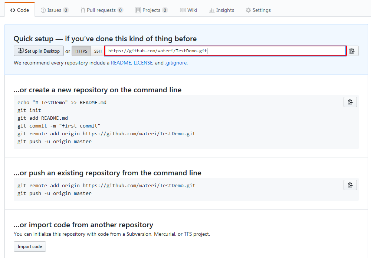Go to the Pull requests tab

[x=102, y=10]
